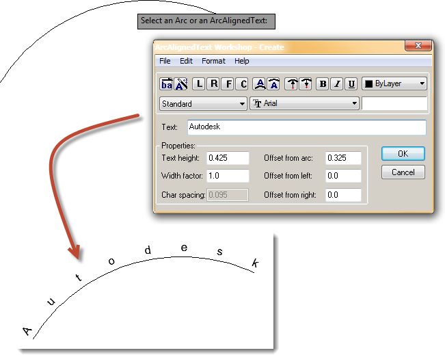Click the Offset from left label
Image resolution: width=445 pixels, height=355 pixels.
288,176
